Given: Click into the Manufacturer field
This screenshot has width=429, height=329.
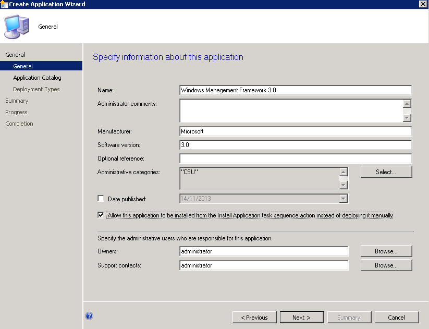Looking at the screenshot, I should tap(296, 131).
